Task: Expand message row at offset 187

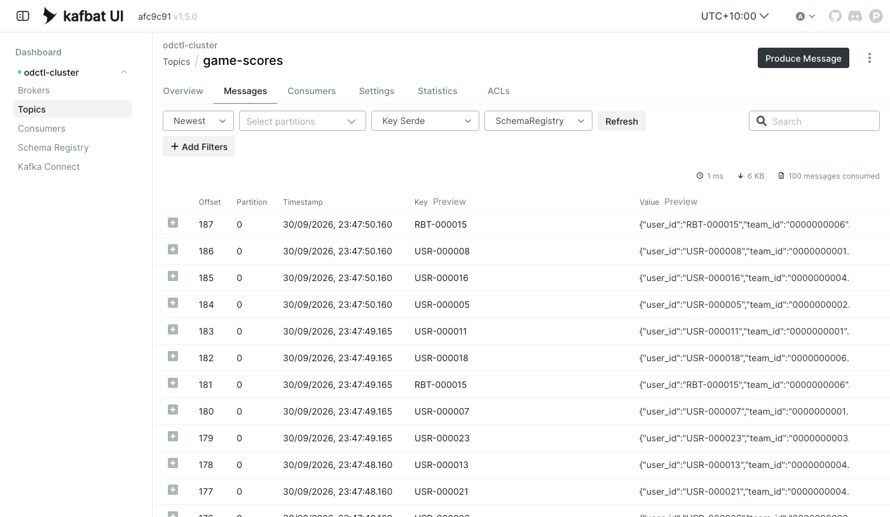Action: 173,223
